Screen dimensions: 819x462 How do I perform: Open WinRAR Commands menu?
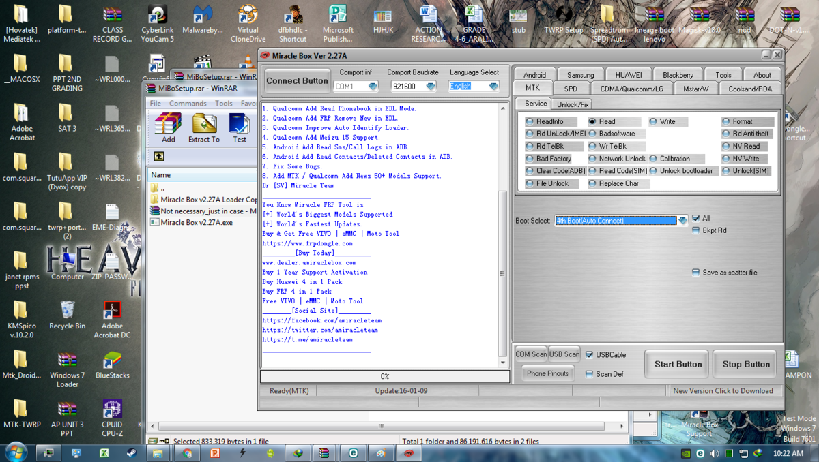click(188, 104)
